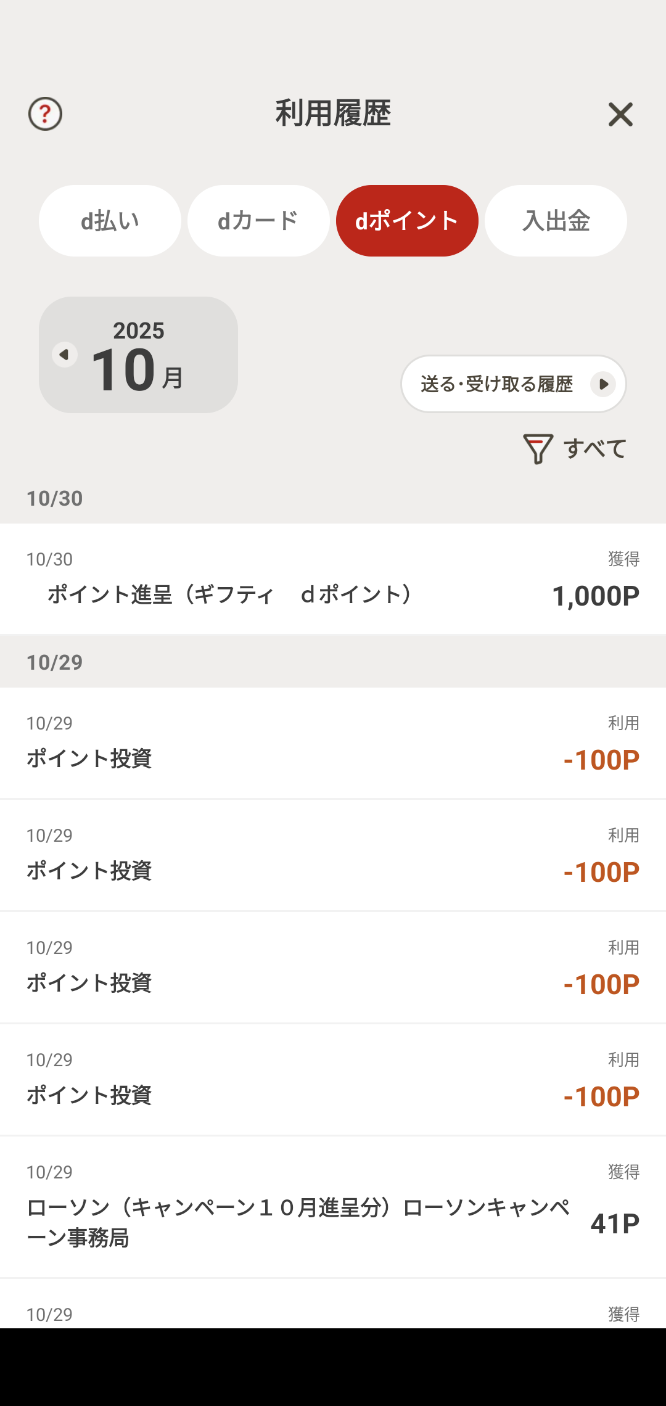
Task: Open the help question mark icon
Action: click(x=45, y=114)
